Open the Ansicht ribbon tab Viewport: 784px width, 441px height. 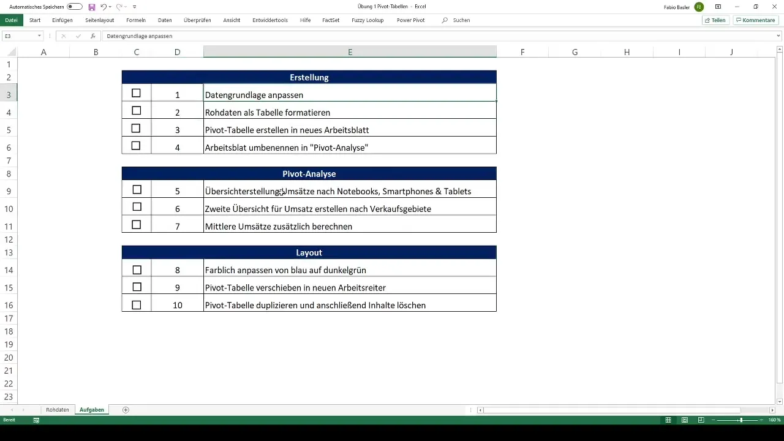232,20
